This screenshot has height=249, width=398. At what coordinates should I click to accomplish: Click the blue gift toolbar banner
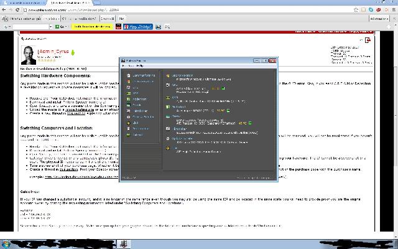pos(138,27)
